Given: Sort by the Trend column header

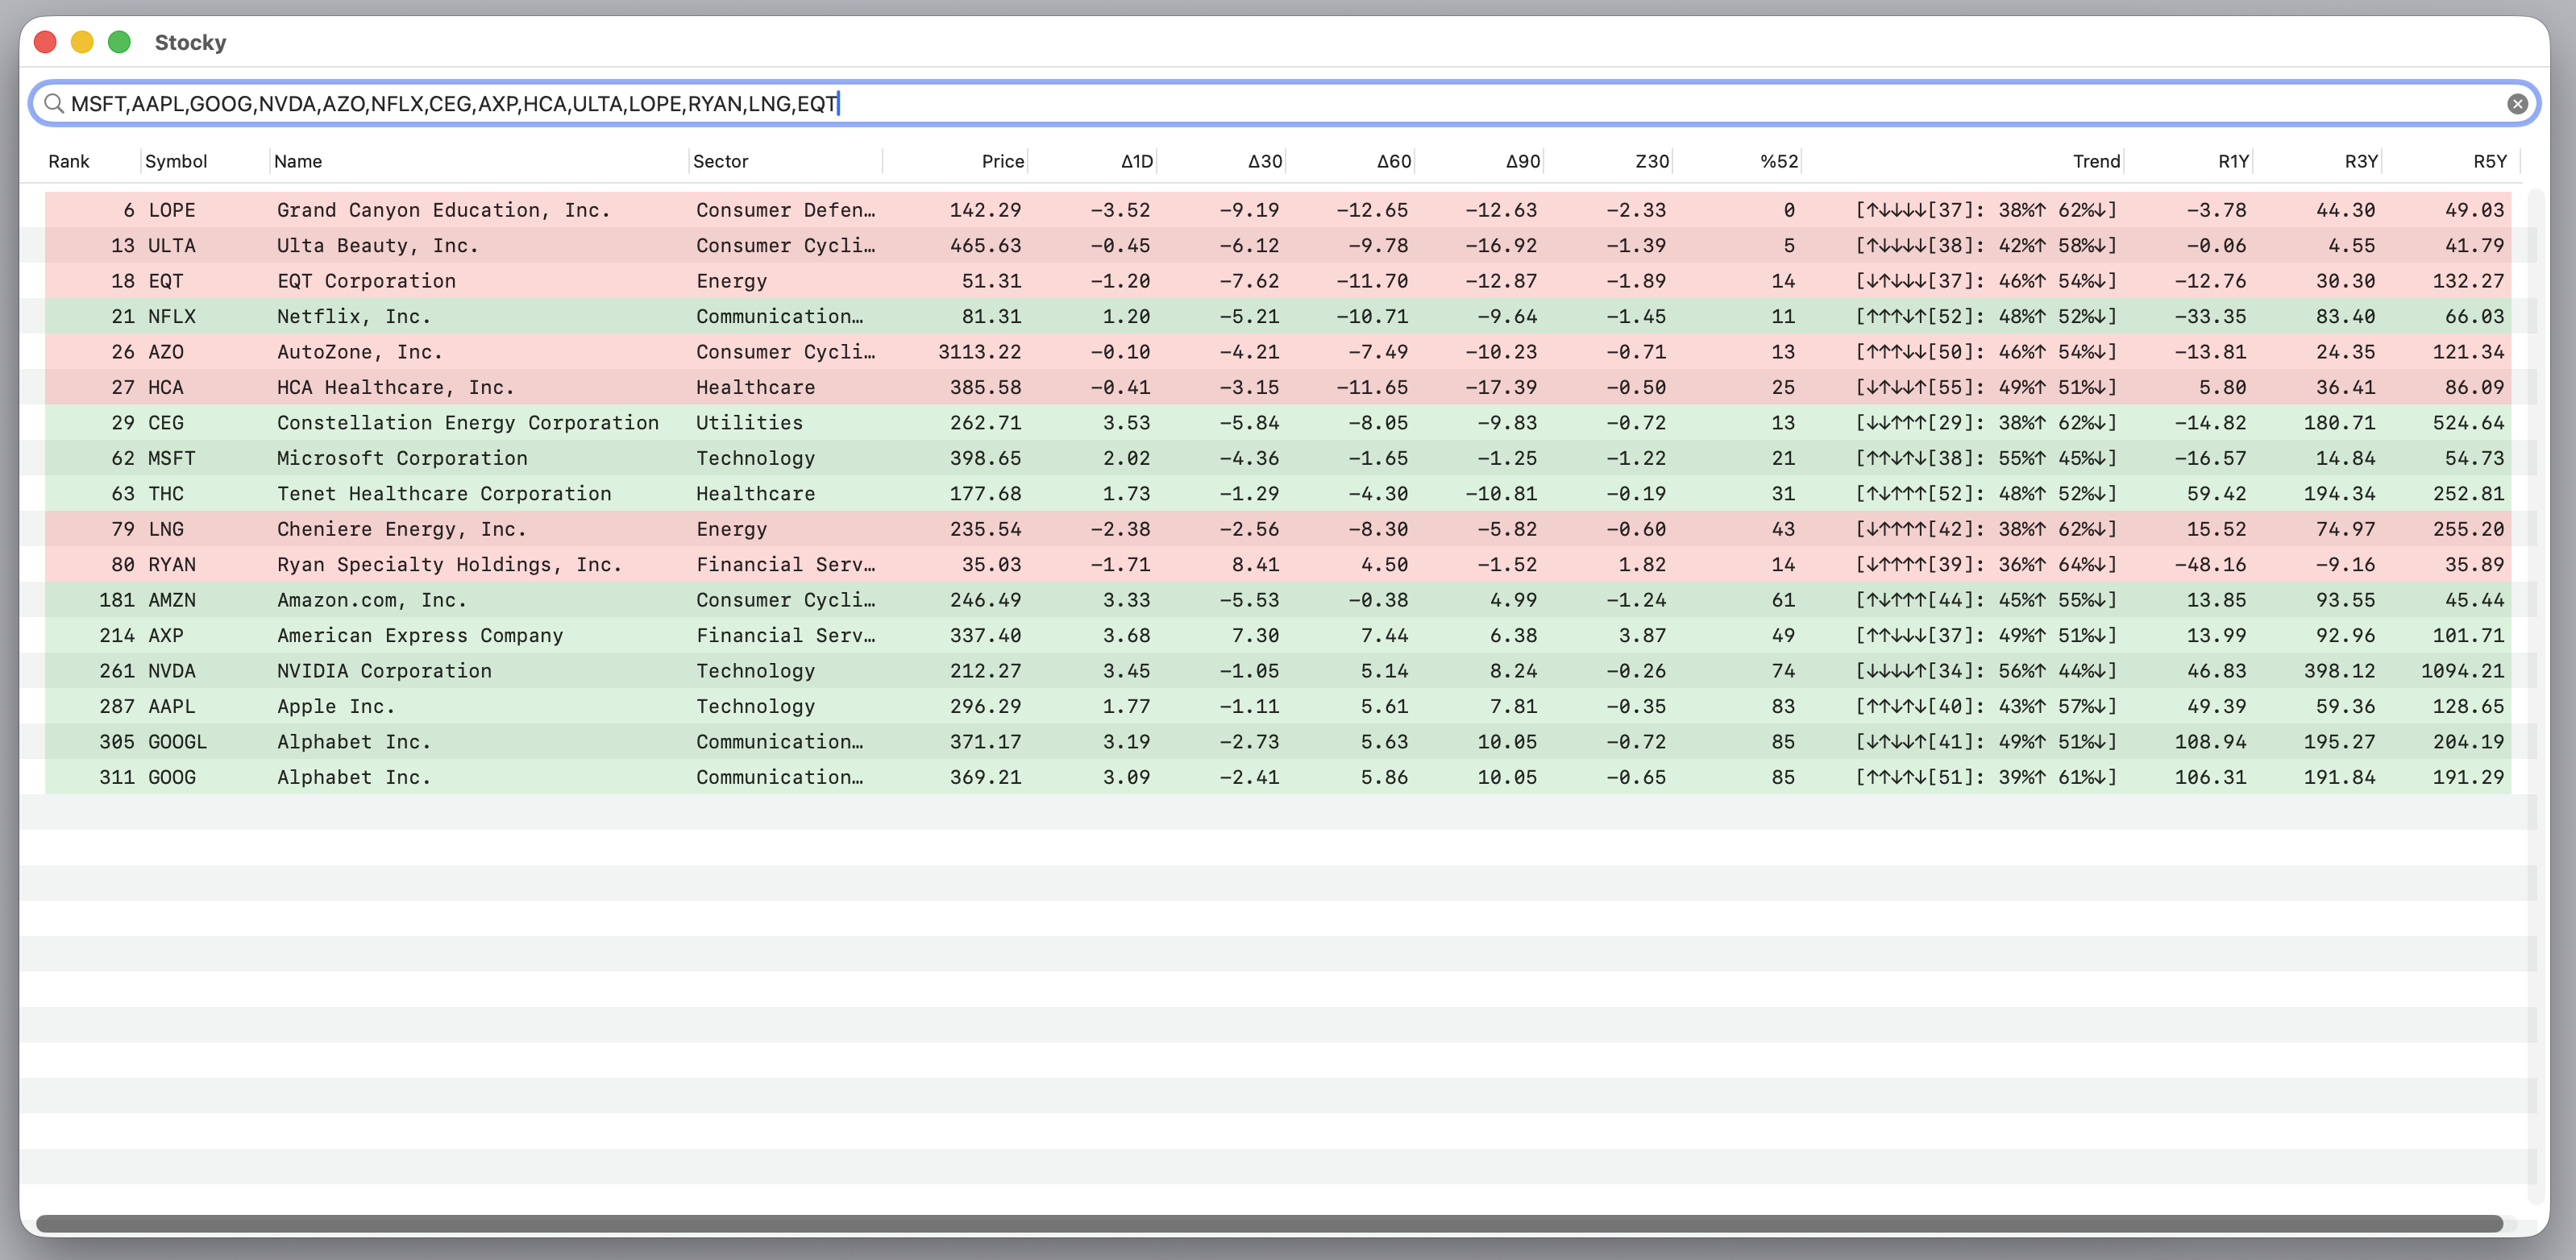Looking at the screenshot, I should [x=2096, y=161].
